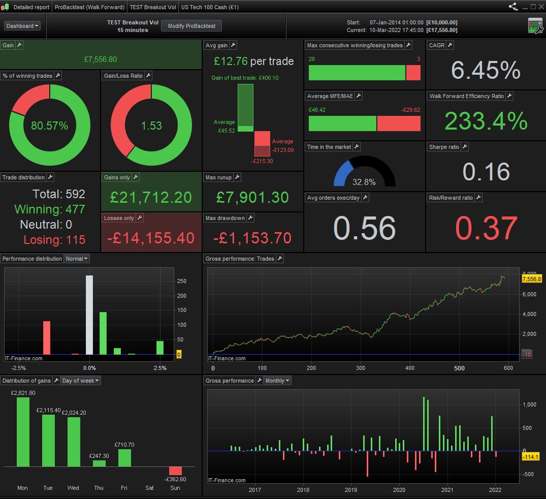Click the -£1,153.70 max drawdown value
Image resolution: width=546 pixels, height=499 pixels.
(252, 238)
